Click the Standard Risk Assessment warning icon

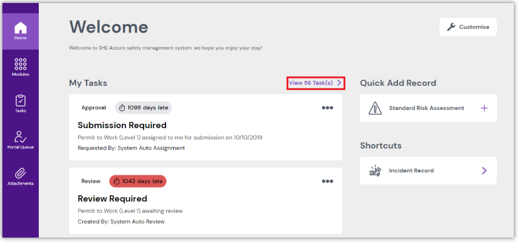tap(376, 108)
